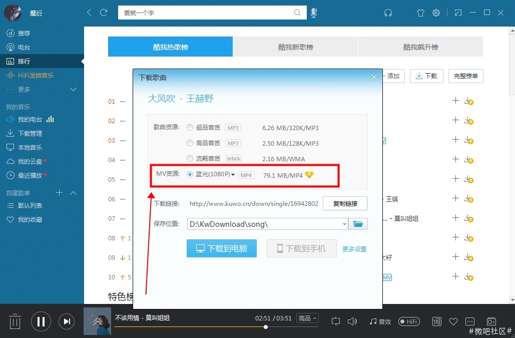Image resolution: width=515 pixels, height=338 pixels.
Task: Click the MV badge on rank 10 row
Action: (x=387, y=277)
